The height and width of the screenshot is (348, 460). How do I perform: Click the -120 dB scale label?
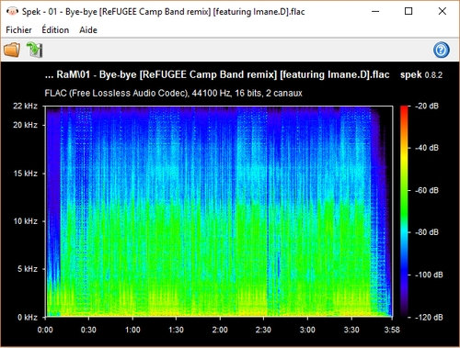[429, 317]
